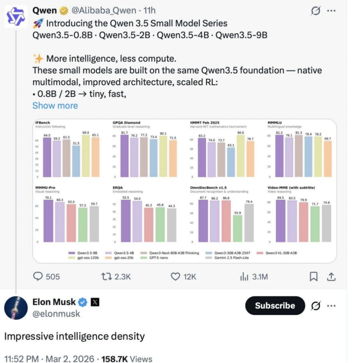Image resolution: width=353 pixels, height=363 pixels.
Task: Click the Elon Musk display name
Action: (54, 302)
